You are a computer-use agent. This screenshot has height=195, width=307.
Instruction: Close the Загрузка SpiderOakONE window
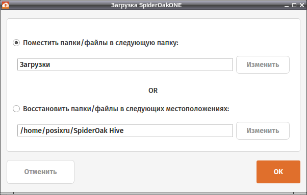click(302, 5)
